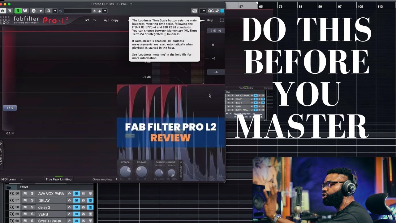
Task: Open the dropdown next to preset management icon
Action: [x=55, y=11]
